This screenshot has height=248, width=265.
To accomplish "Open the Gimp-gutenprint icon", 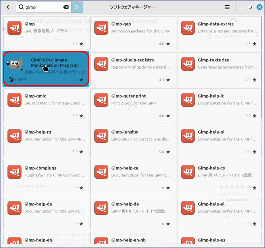I will (x=101, y=100).
